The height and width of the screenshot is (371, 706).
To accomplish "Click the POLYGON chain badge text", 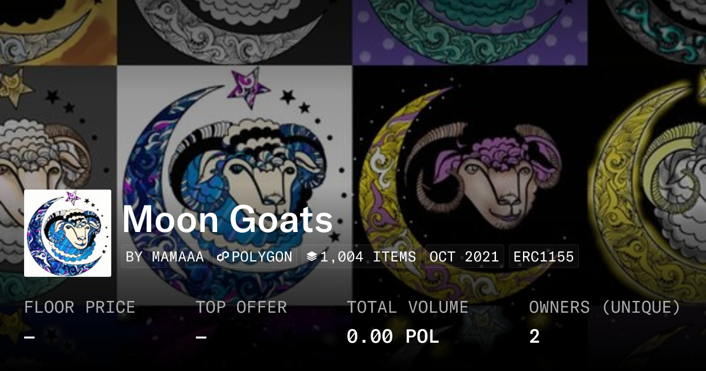I will coord(262,257).
